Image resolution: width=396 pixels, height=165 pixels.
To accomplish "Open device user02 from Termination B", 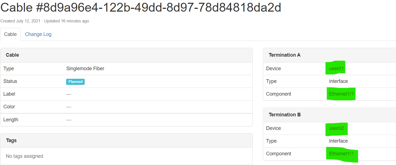I will (337, 128).
